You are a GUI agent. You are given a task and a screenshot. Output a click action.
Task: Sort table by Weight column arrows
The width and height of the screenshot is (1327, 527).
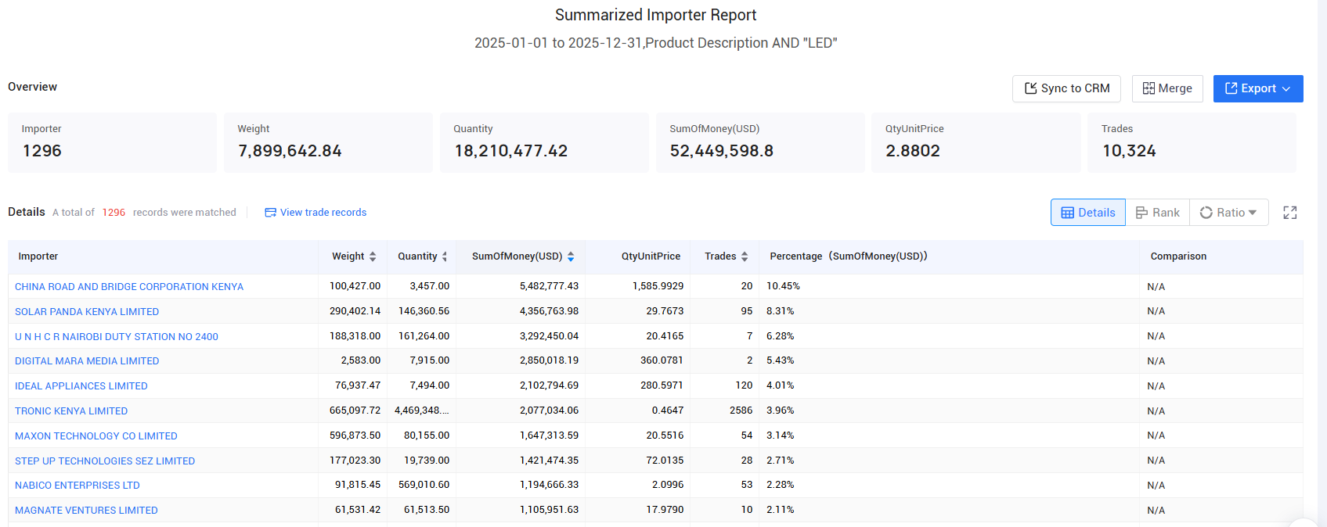pos(373,256)
